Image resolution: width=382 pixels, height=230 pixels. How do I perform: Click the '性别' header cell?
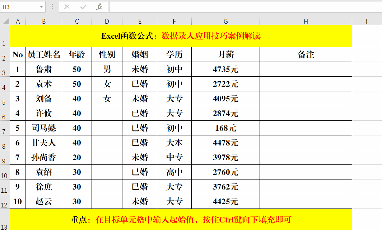(x=107, y=55)
